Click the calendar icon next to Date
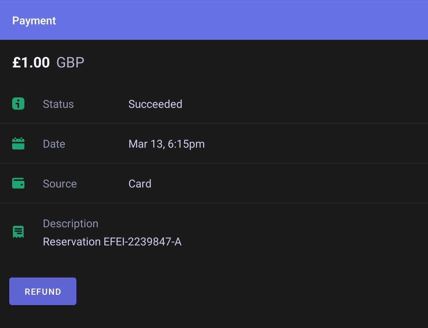Image resolution: width=428 pixels, height=328 pixels. click(18, 143)
